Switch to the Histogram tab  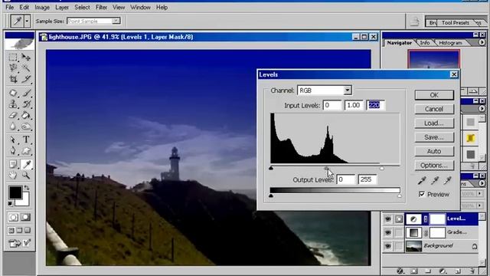coord(450,43)
